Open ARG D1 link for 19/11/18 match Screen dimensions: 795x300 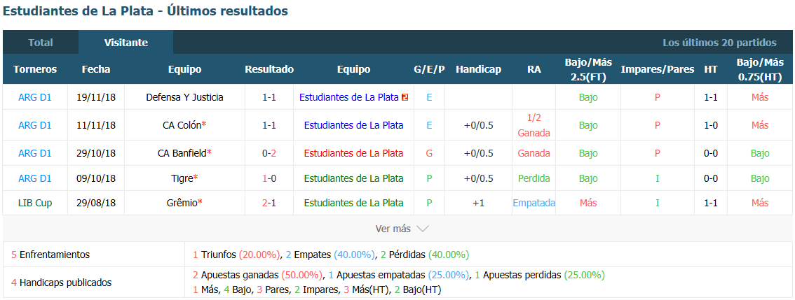click(34, 98)
